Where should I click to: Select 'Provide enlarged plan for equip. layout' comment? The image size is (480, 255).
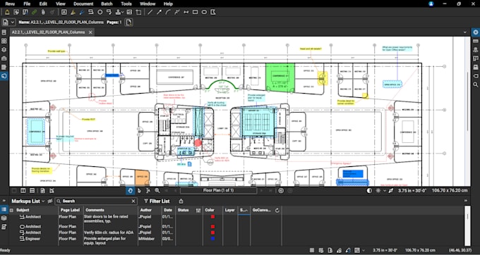pyautogui.click(x=104, y=241)
